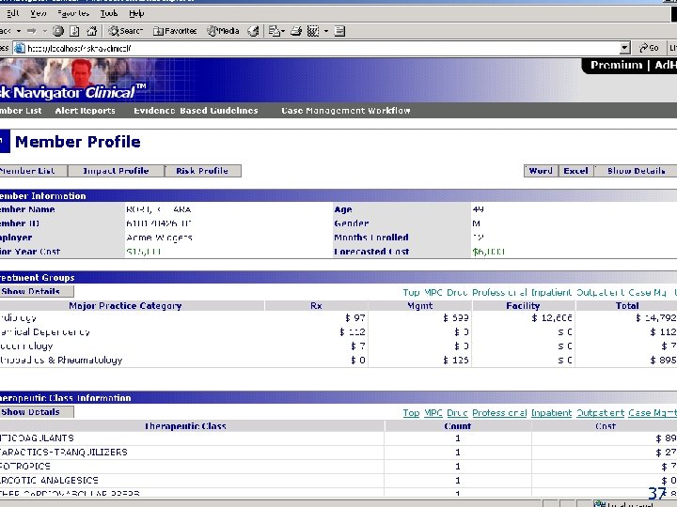Click the Discuss icon in toolbar

pos(339,31)
